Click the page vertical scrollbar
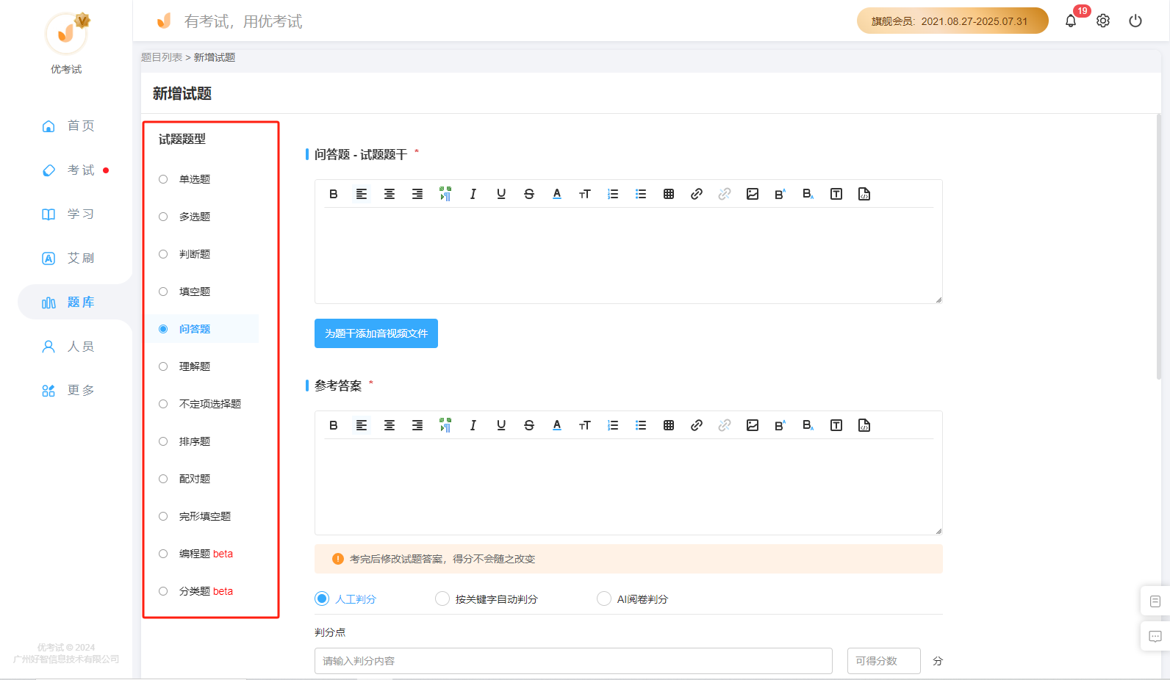1170x680 pixels. [x=1159, y=247]
